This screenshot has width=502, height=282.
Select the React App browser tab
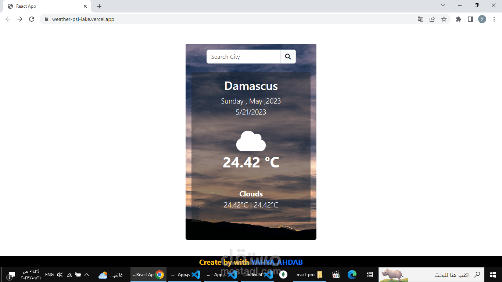click(x=44, y=6)
